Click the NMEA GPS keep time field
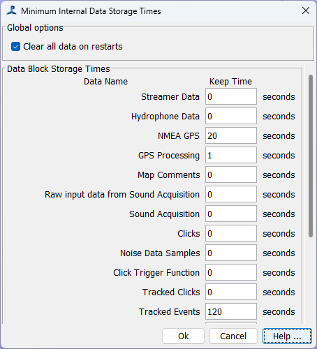 pos(231,135)
